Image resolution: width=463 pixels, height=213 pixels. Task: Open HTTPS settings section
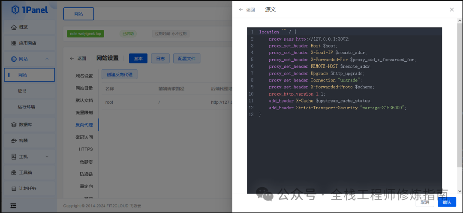coord(86,149)
